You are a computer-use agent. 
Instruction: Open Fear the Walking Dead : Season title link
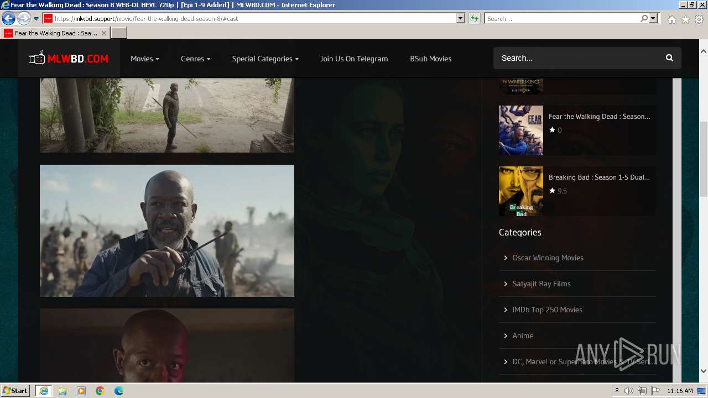click(x=600, y=117)
